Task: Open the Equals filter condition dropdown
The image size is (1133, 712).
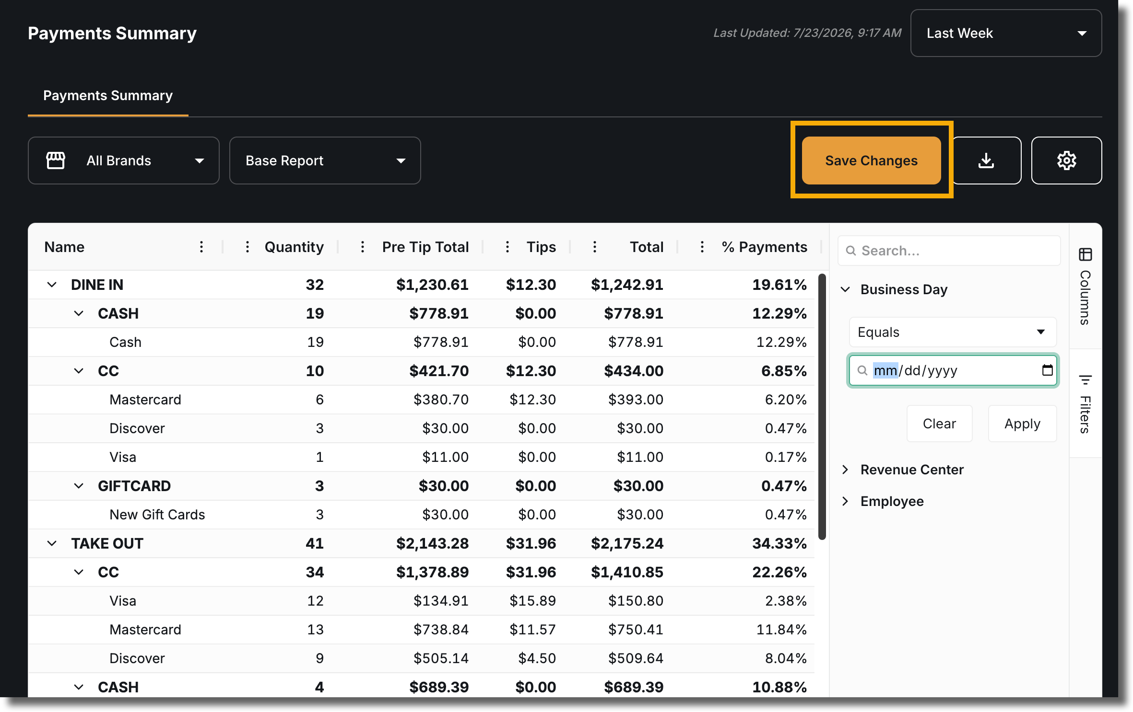Action: [x=953, y=332]
